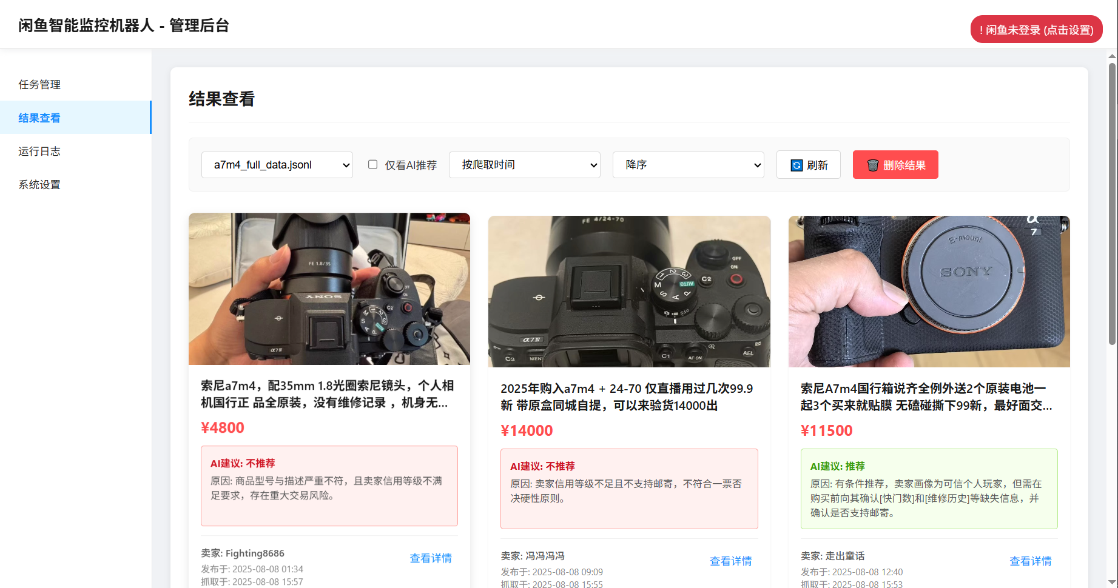
Task: Click 抓取于: 2025-08-08 15:57 text
Action: pyautogui.click(x=252, y=582)
